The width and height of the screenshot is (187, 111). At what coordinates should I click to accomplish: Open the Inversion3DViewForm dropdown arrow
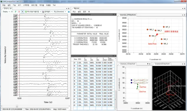click(x=183, y=64)
